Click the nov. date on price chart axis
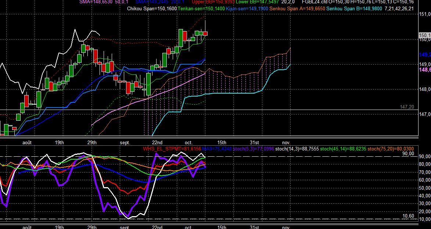This screenshot has height=229, width=431. (x=287, y=142)
